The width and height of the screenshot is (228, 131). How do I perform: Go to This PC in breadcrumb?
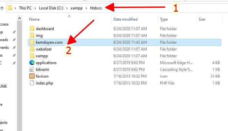coord(25,8)
